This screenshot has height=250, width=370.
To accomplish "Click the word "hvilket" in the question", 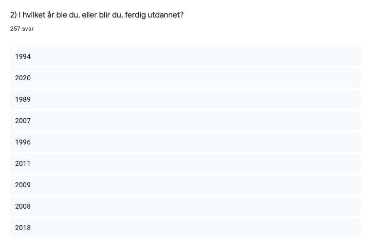I will click(35, 15).
